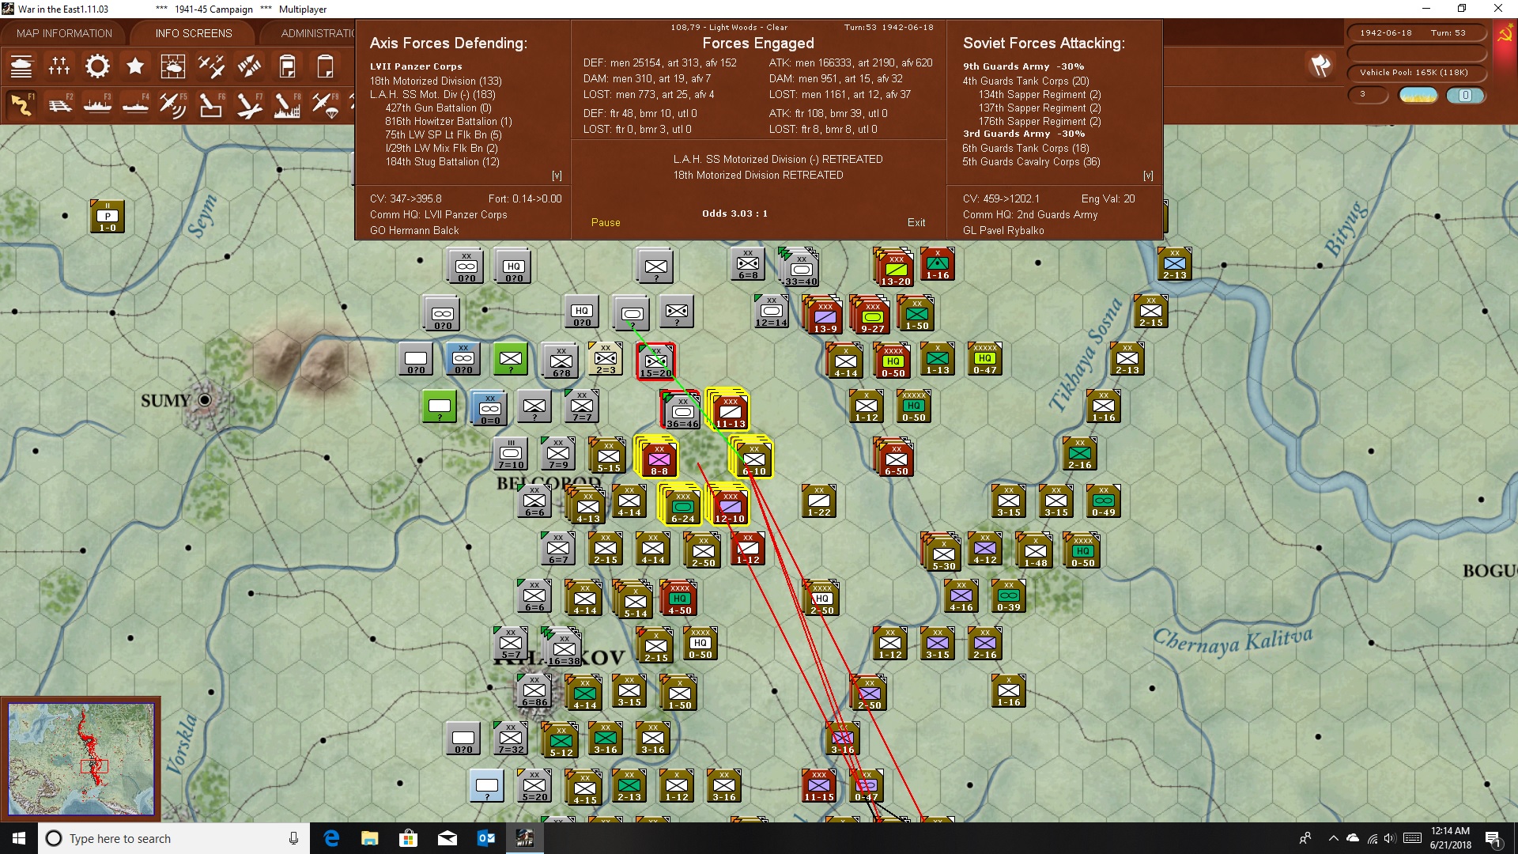Toggle F7 bomb airfield mode
The height and width of the screenshot is (854, 1518).
(249, 104)
